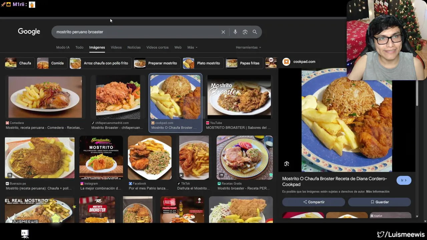The width and height of the screenshot is (427, 240).
Task: Switch to Videos cortos tab
Action: click(x=157, y=47)
